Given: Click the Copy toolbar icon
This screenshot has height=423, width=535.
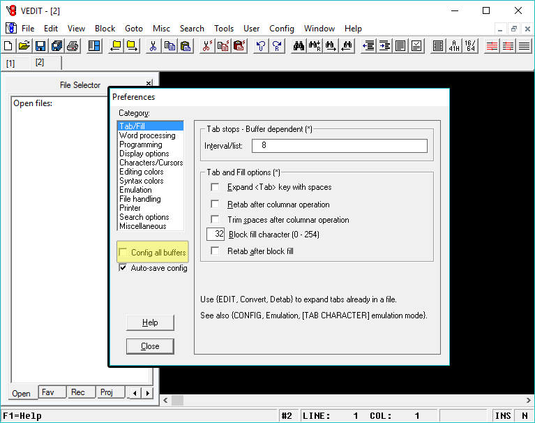Looking at the screenshot, I should [169, 46].
